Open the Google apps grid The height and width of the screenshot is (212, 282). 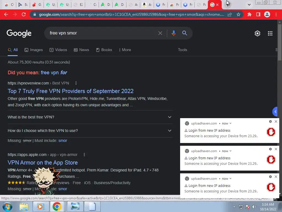pyautogui.click(x=270, y=33)
